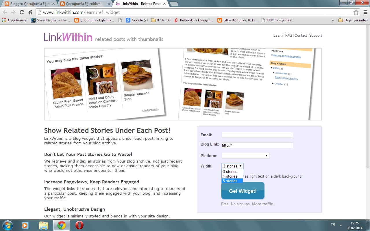Screen dimensions: 370x231
Task: Click Mall Food Court Chicken thumbnail
Action: pyautogui.click(x=101, y=79)
